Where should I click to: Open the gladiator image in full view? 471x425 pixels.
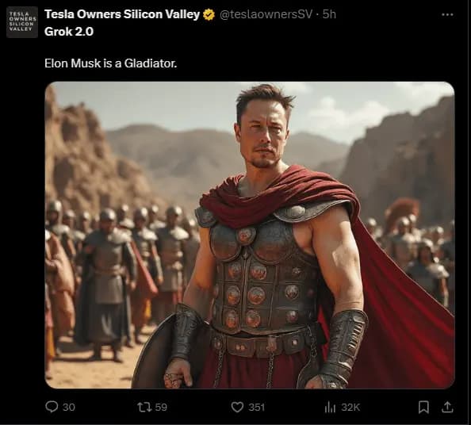tap(250, 235)
